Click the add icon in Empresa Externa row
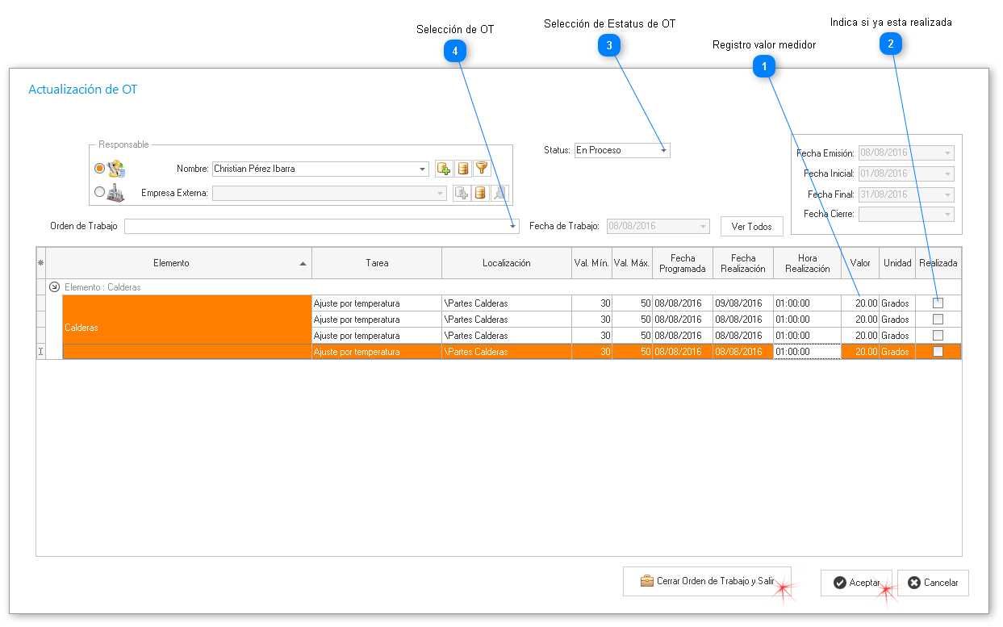The height and width of the screenshot is (627, 1003). pos(462,193)
